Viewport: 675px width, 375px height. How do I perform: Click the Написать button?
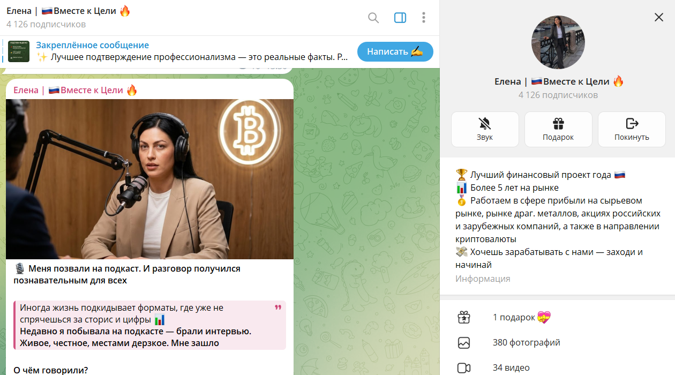395,51
